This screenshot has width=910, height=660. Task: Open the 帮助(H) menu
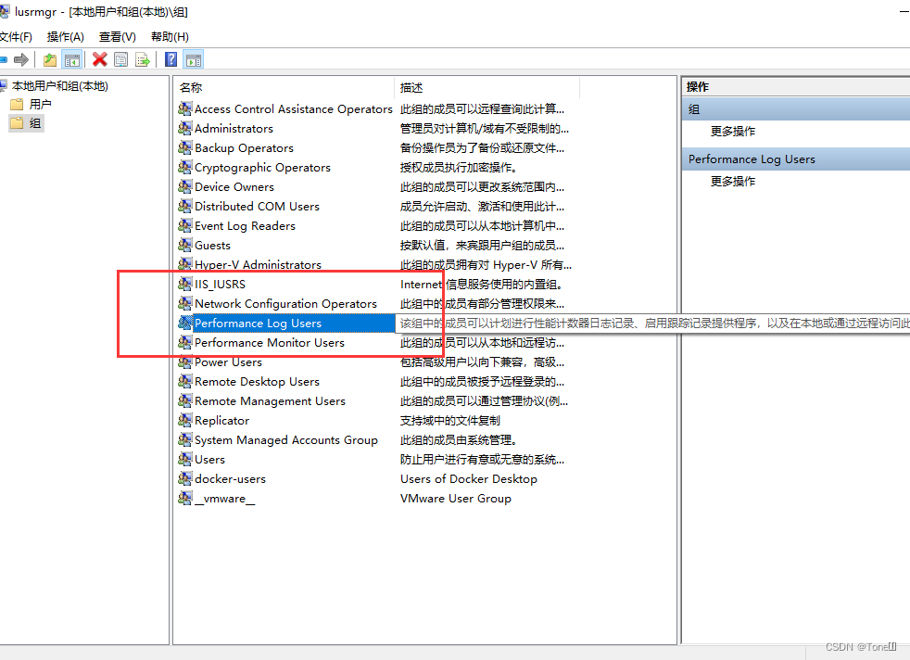(170, 36)
